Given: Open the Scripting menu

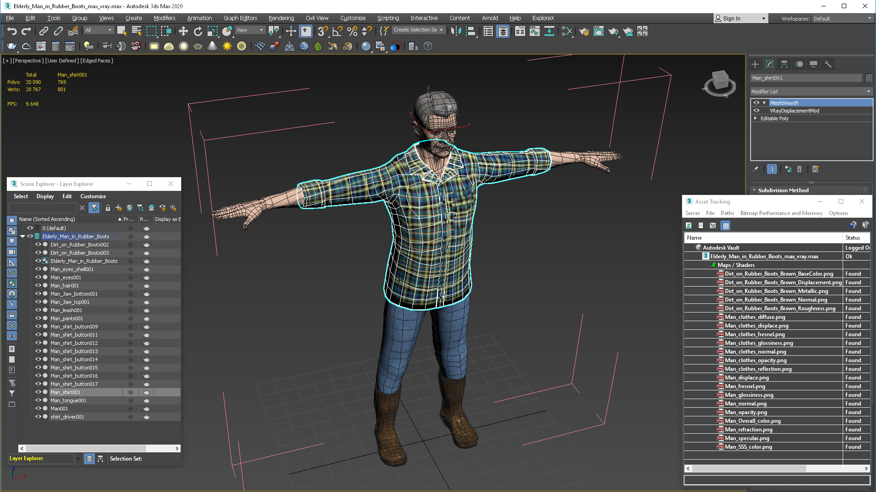Looking at the screenshot, I should pos(388,18).
